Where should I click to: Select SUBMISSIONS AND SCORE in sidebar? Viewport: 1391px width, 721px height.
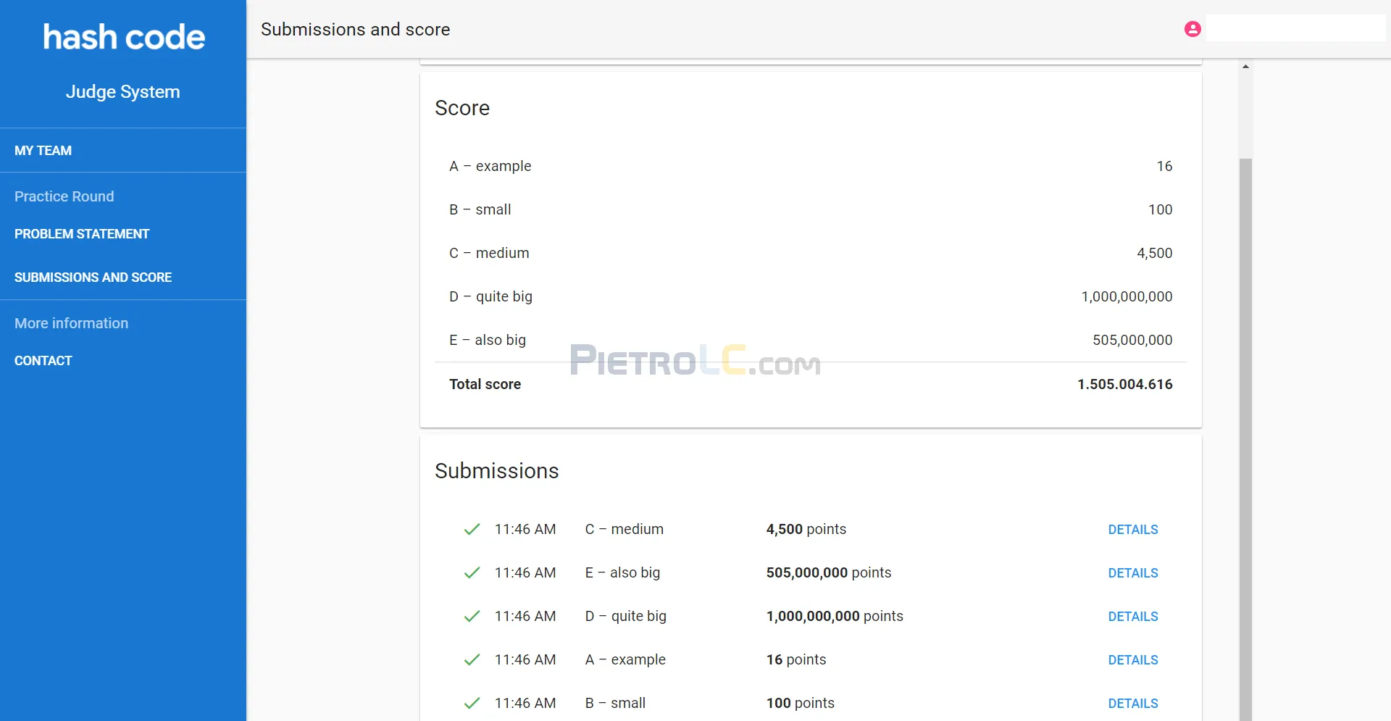click(93, 278)
